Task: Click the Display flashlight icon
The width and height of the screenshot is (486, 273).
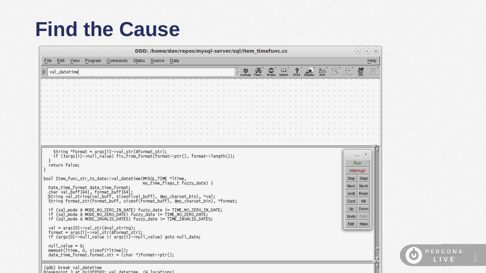Action: tap(309, 72)
